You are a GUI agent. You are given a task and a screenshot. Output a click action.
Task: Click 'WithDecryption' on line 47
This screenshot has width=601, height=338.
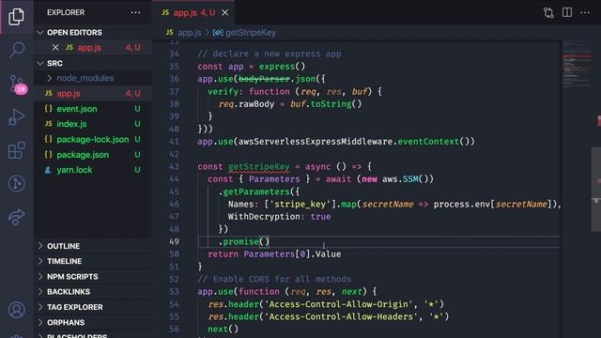tap(264, 217)
